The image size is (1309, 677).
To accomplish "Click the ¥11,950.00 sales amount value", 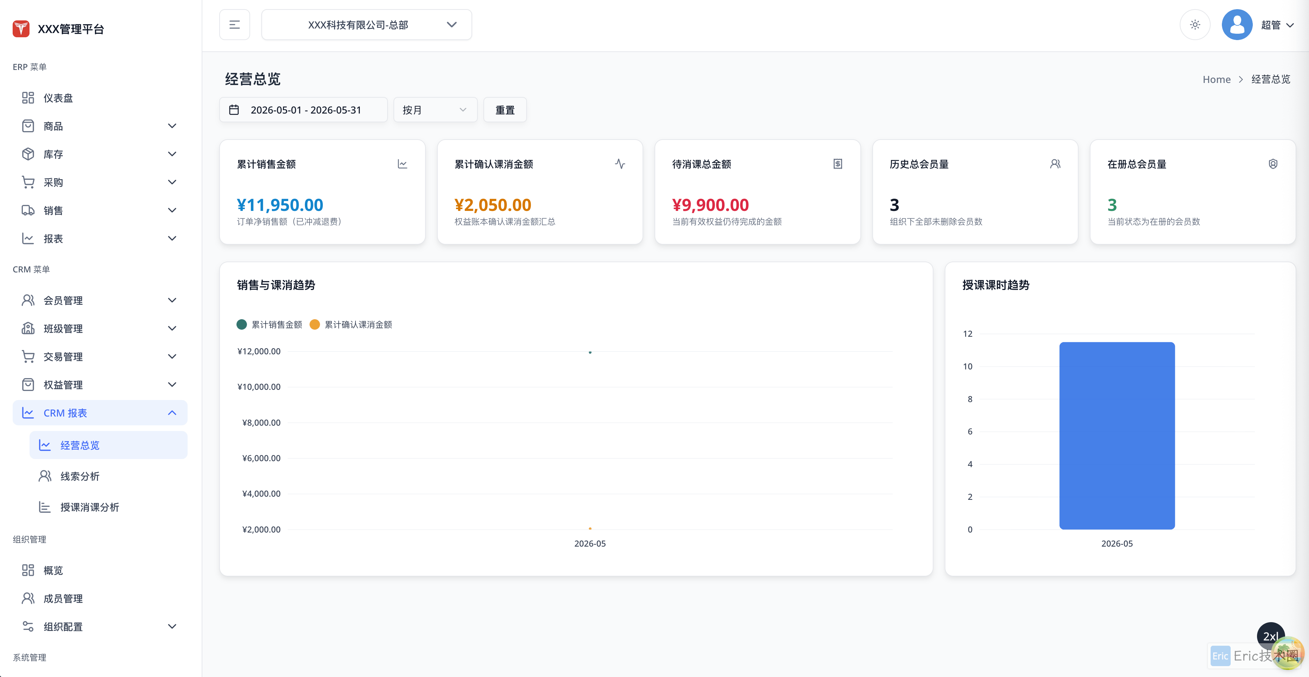I will point(280,205).
